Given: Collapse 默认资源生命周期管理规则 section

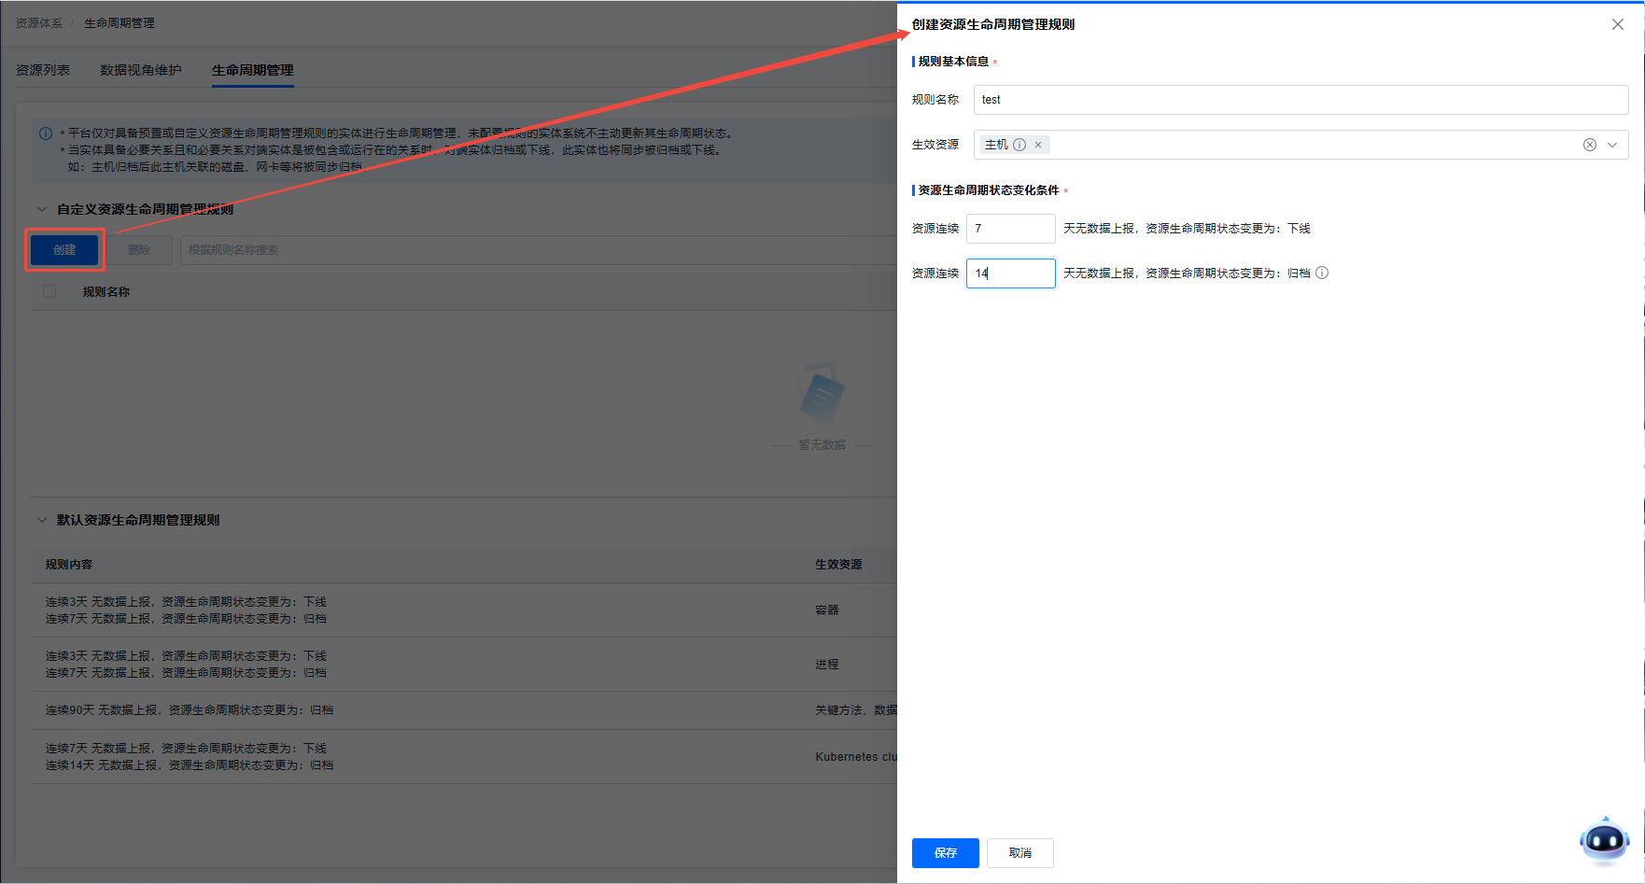Looking at the screenshot, I should pyautogui.click(x=42, y=520).
